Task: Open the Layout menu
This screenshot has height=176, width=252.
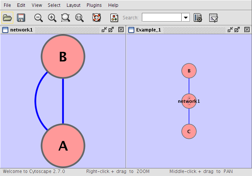Action: click(x=73, y=5)
